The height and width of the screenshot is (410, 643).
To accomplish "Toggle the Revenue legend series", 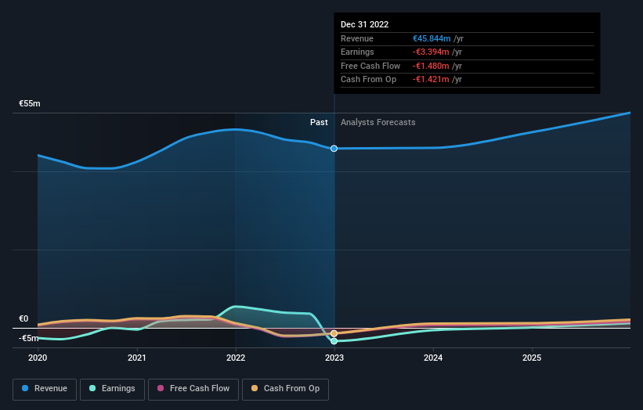I will 45,389.
